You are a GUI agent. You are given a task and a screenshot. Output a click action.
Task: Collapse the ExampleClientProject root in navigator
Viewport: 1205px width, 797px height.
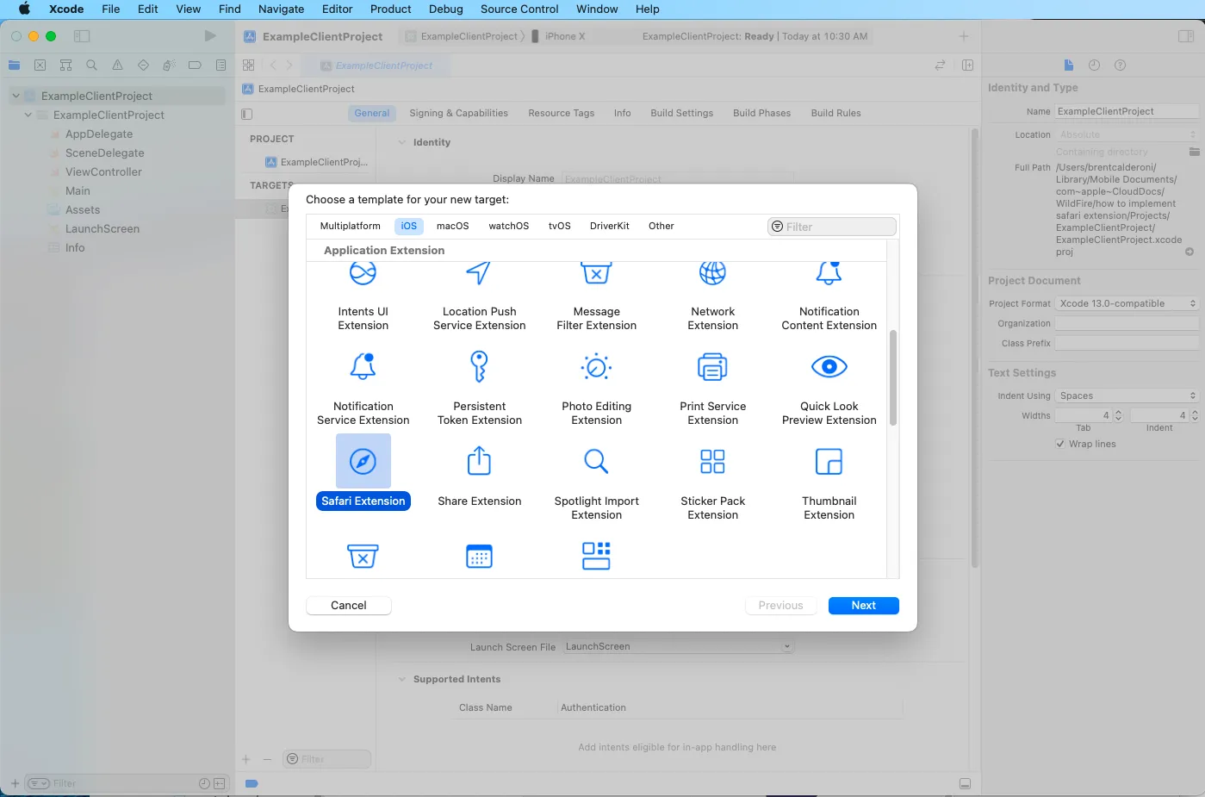[x=16, y=96]
